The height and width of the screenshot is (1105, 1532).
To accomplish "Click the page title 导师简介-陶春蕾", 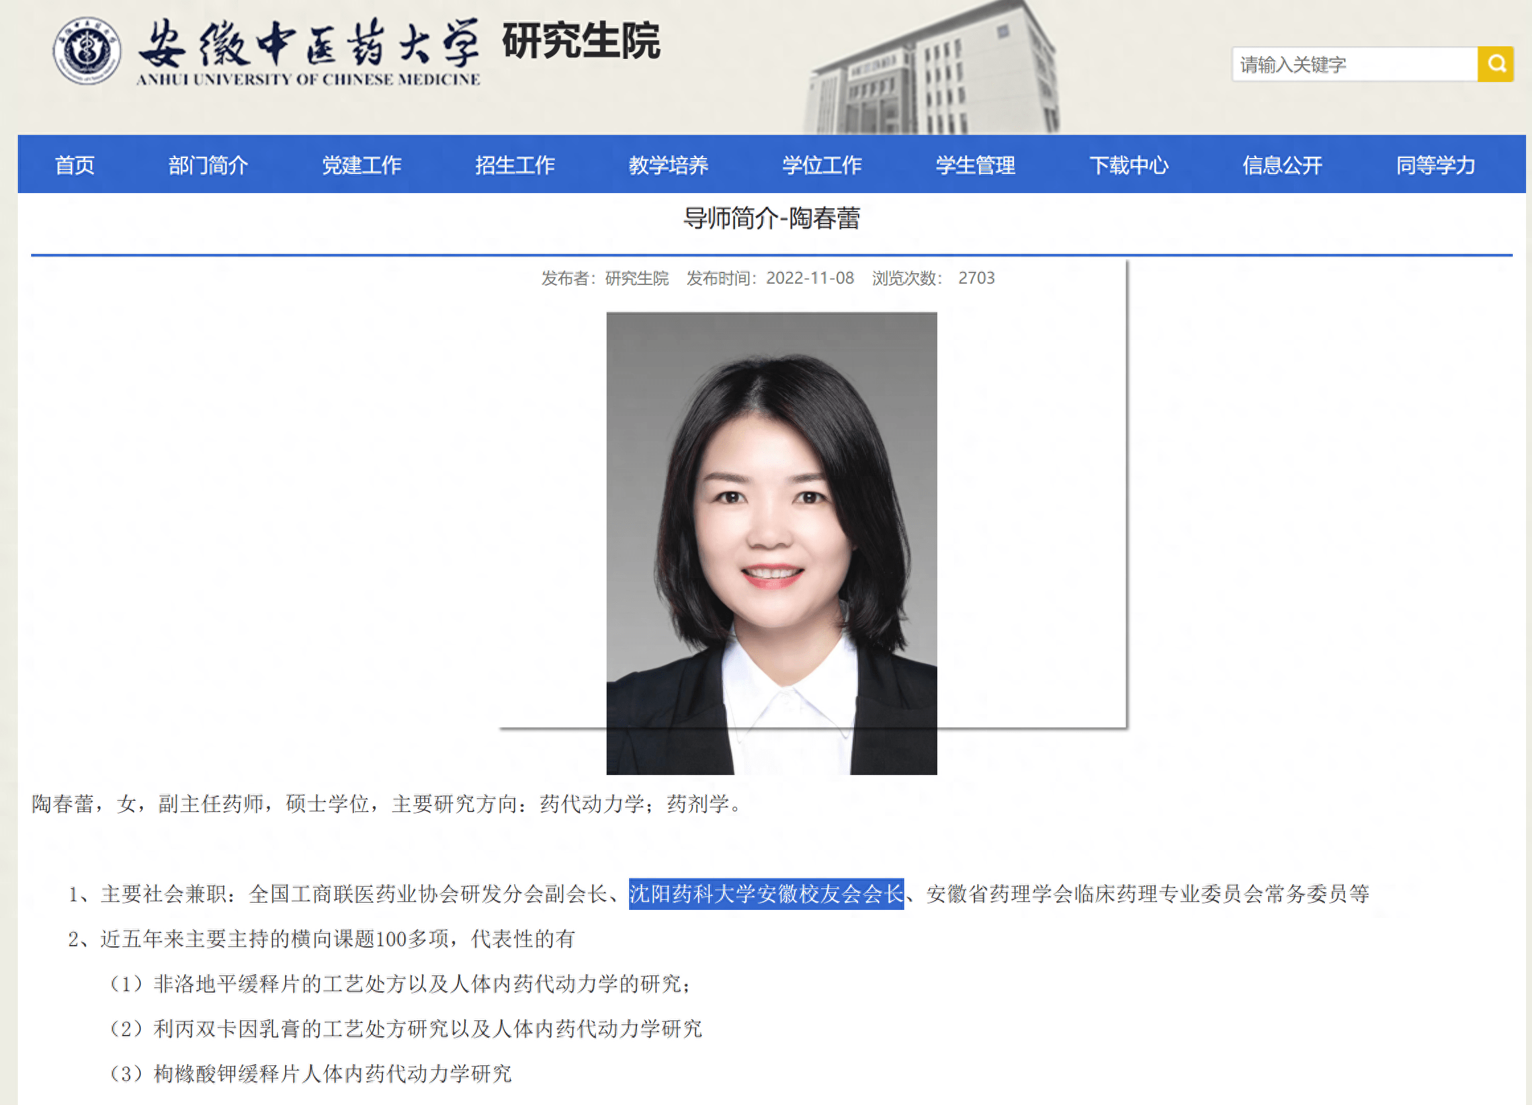I will pyautogui.click(x=771, y=218).
